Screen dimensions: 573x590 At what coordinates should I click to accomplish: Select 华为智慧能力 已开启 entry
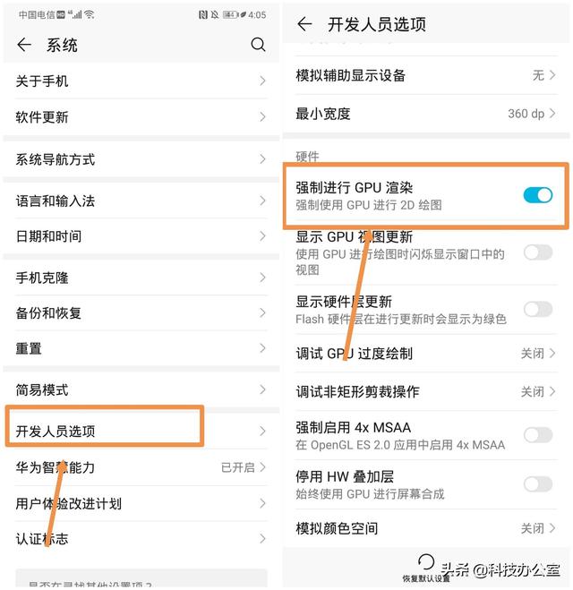(141, 467)
